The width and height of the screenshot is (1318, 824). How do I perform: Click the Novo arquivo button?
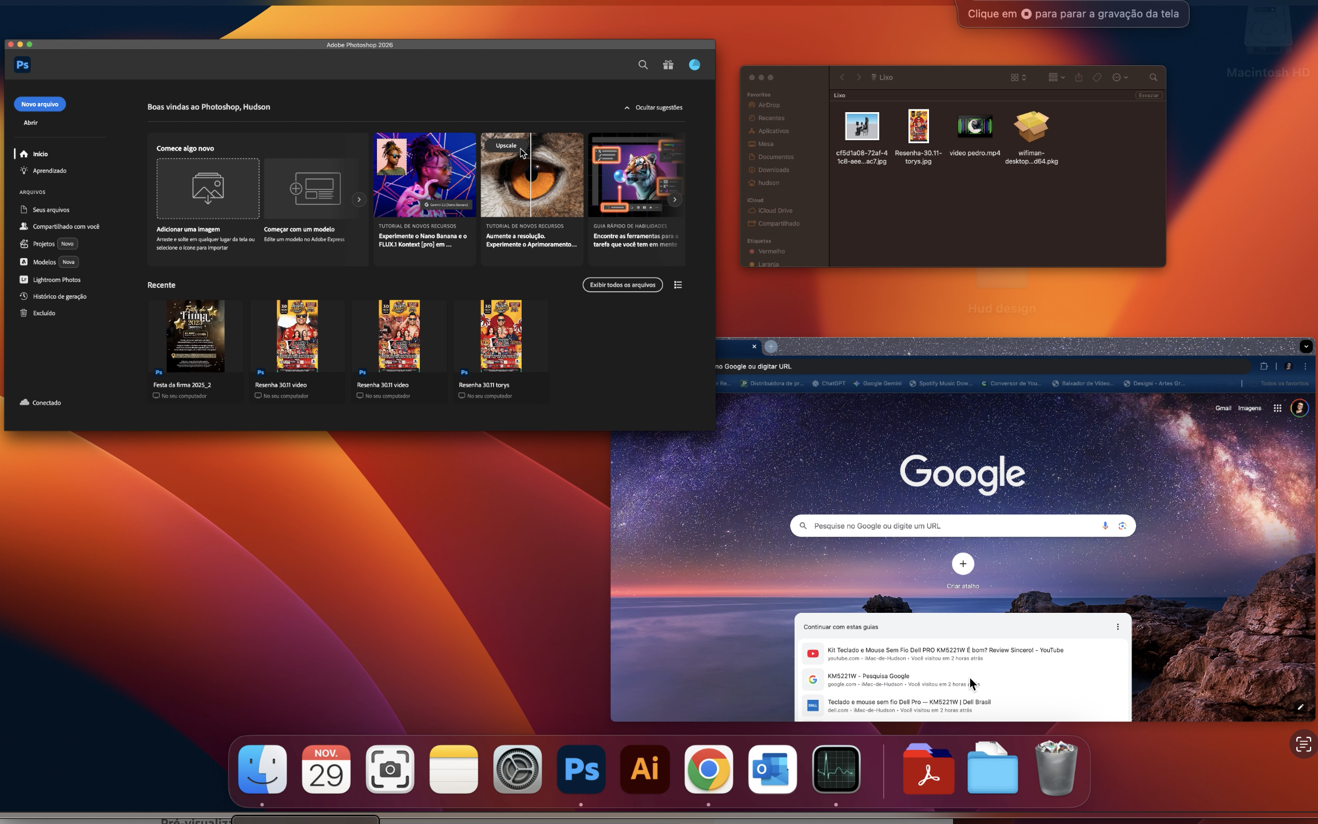click(x=39, y=104)
